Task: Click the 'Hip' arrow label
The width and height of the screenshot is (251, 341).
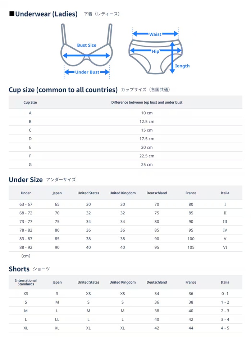Action: point(155,52)
